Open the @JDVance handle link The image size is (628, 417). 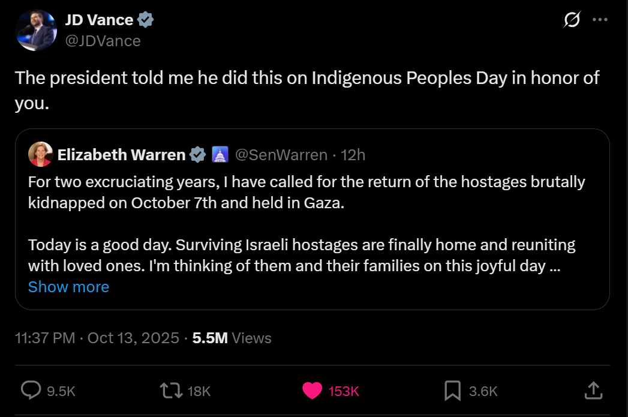click(x=103, y=41)
